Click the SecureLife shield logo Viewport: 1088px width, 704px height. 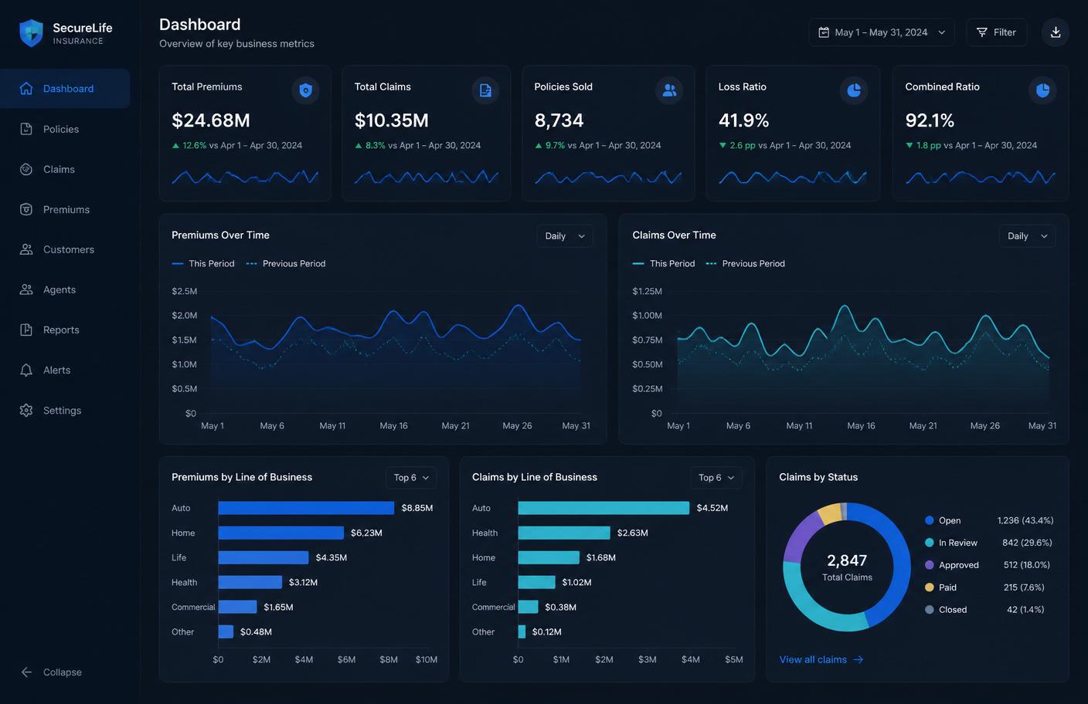pyautogui.click(x=31, y=33)
